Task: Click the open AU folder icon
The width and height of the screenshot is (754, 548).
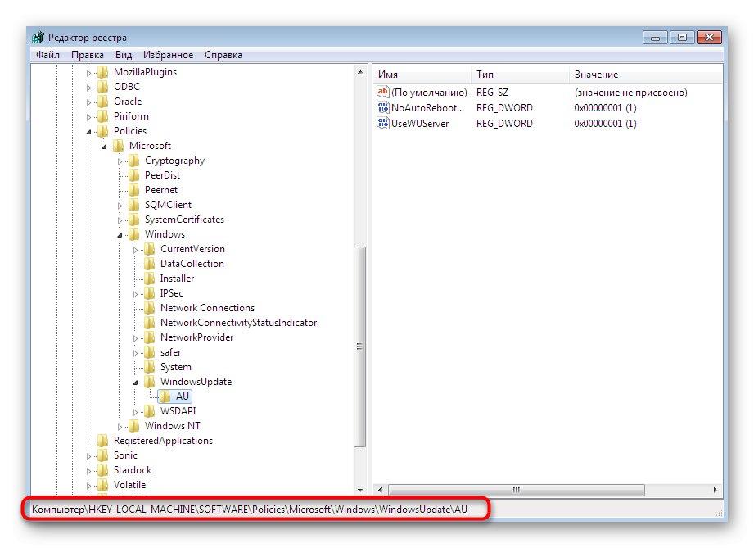Action: click(x=165, y=396)
